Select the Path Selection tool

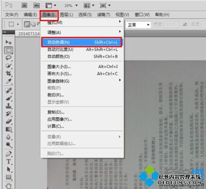point(9,170)
